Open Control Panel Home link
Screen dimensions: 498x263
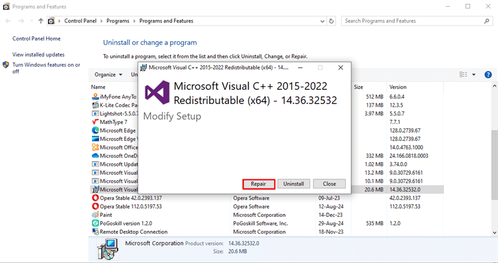point(36,39)
